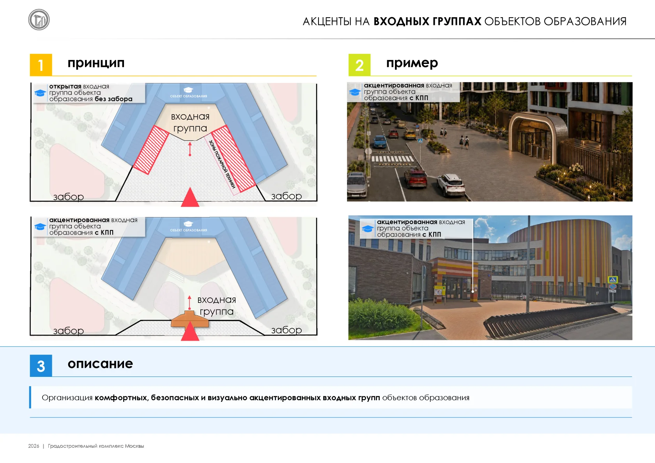Image resolution: width=655 pixels, height=463 pixels.
Task: Click the round building logo at top left
Action: (39, 20)
